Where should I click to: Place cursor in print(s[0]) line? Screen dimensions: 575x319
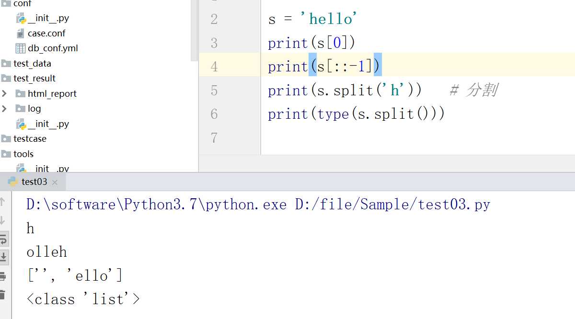[311, 43]
